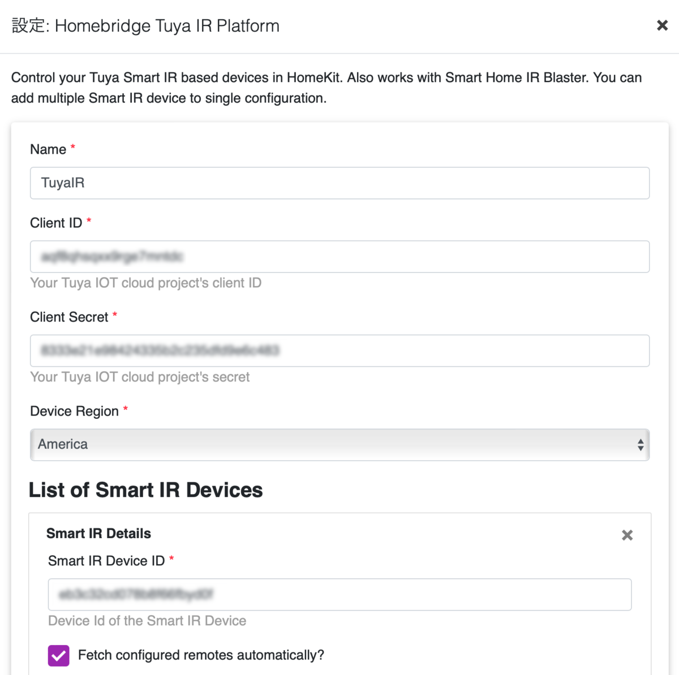
Task: Click the Device Region up-down arrows
Action: click(640, 445)
